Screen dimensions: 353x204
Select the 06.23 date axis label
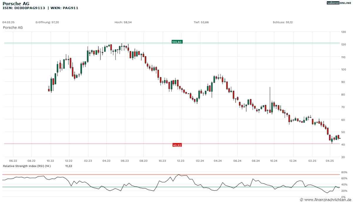pos(125,161)
